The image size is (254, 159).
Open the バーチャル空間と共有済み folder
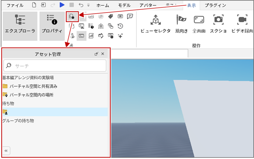(x=30, y=86)
